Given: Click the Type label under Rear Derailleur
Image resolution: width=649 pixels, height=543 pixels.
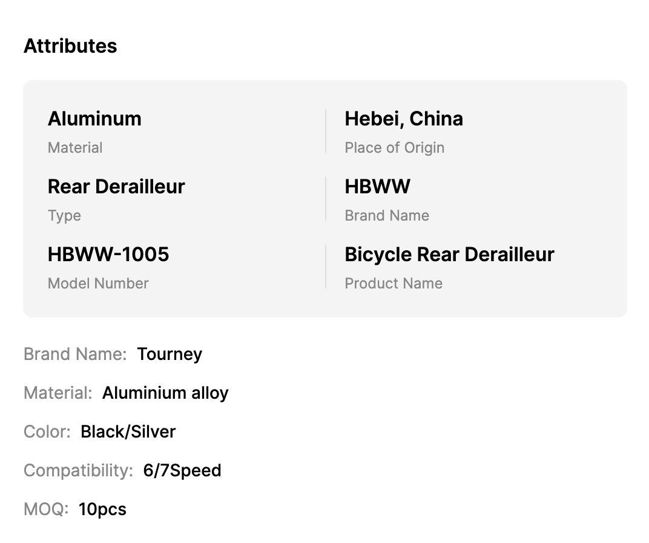Looking at the screenshot, I should 64,215.
